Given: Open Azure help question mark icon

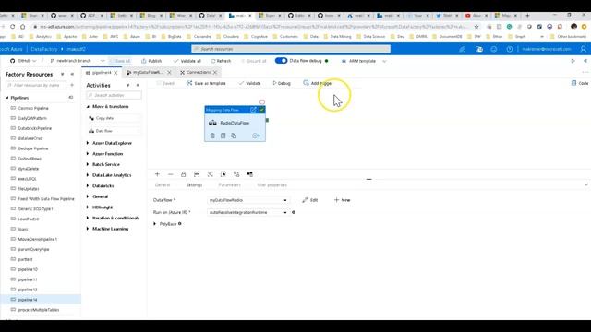Looking at the screenshot, I should pos(509,49).
